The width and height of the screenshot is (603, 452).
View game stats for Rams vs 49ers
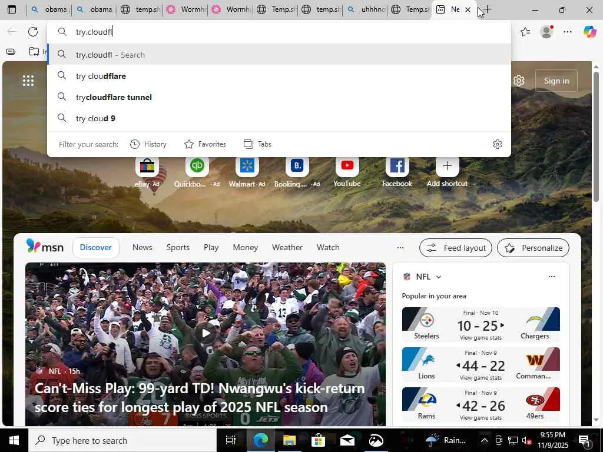click(481, 418)
